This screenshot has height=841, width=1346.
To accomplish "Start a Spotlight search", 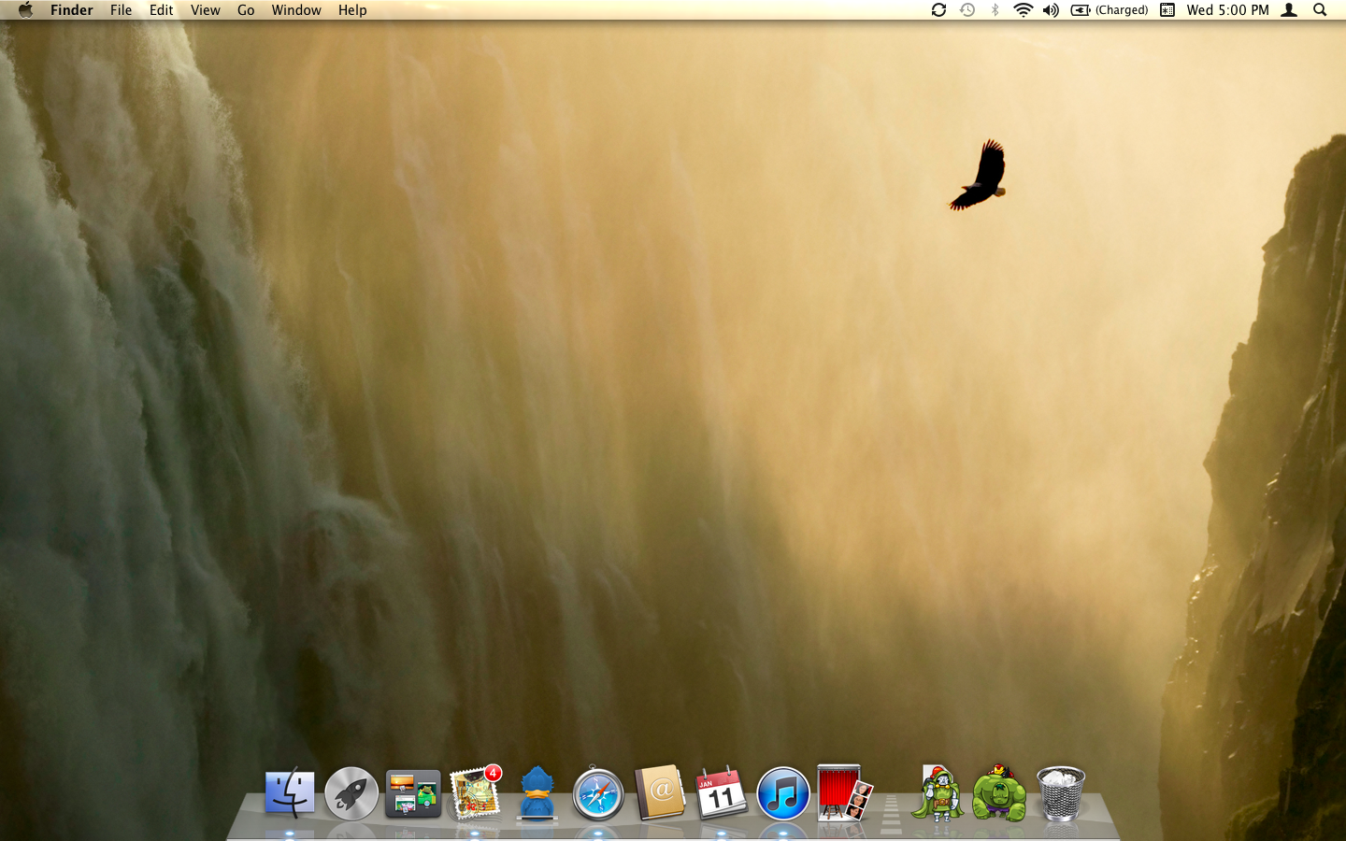I will [x=1319, y=9].
